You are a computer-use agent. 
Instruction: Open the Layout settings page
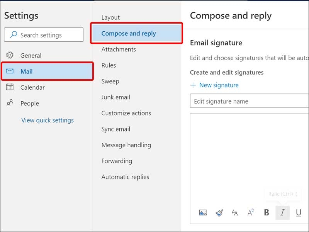(110, 17)
